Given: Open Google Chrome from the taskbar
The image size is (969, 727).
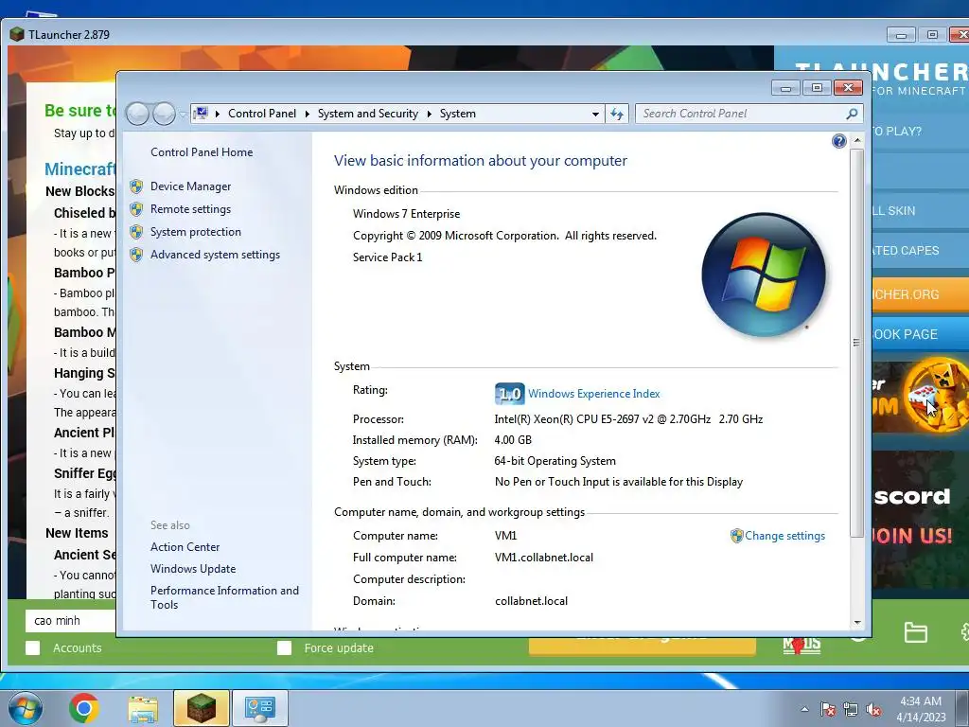Looking at the screenshot, I should click(x=84, y=708).
